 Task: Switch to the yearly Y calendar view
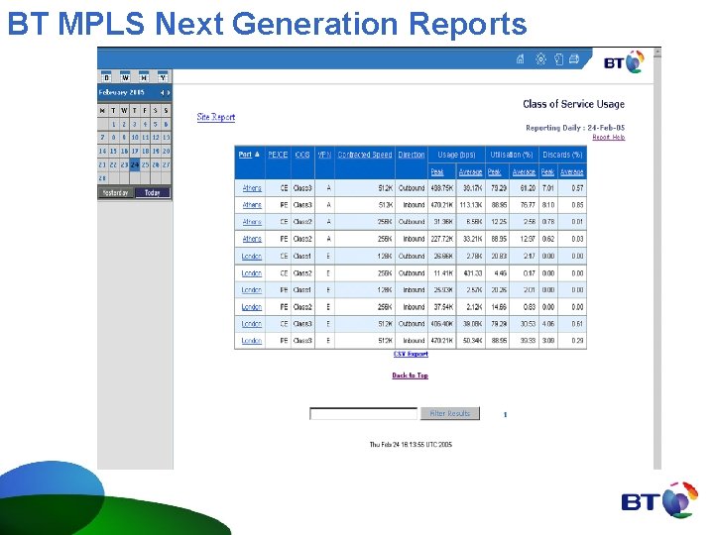[163, 76]
